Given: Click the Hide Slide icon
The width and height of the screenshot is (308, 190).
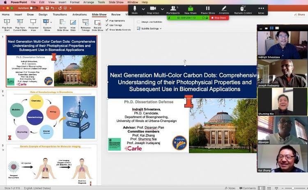Looking at the screenshot, I should (73, 23).
